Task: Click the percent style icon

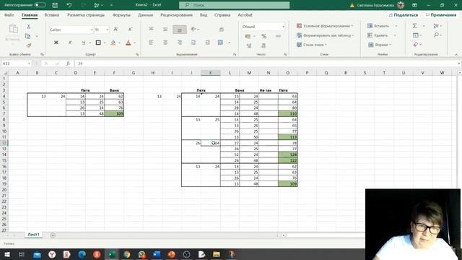Action: tap(263, 36)
